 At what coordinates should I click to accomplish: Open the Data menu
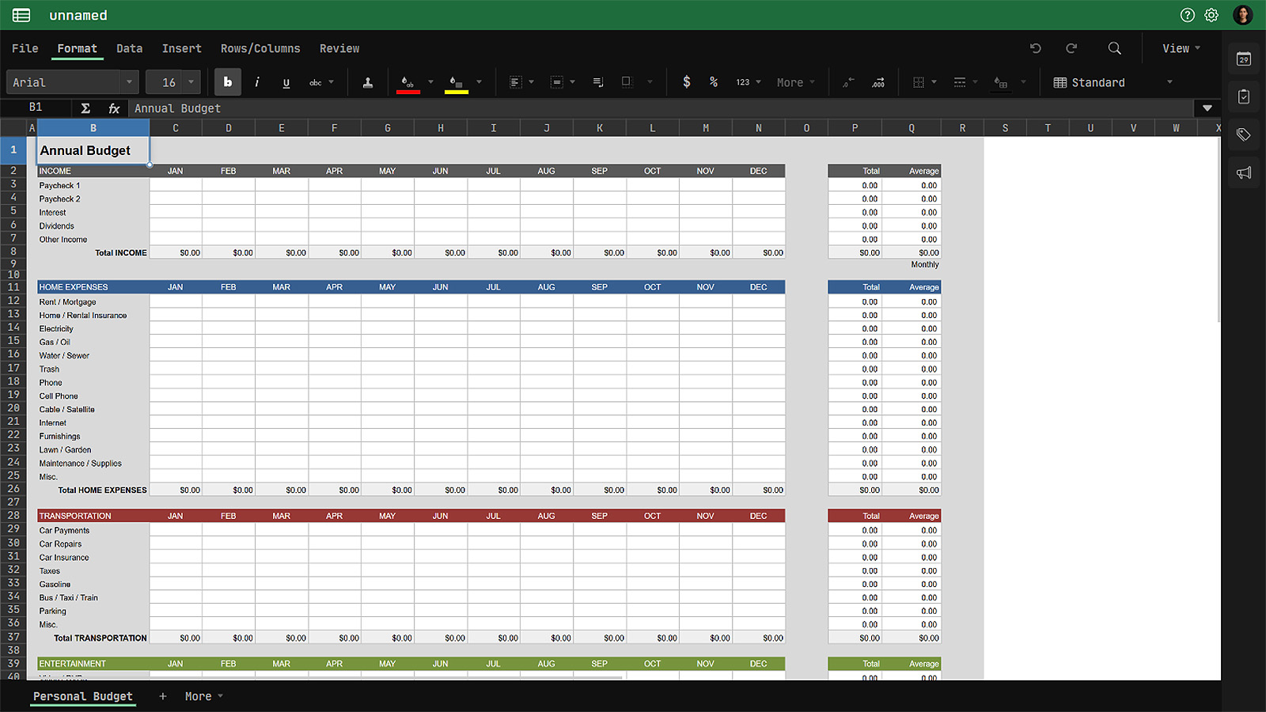point(129,48)
